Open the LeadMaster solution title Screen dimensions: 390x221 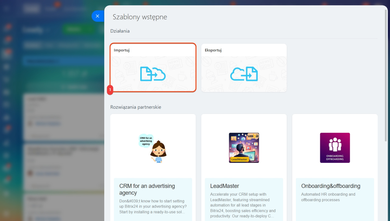click(x=225, y=186)
